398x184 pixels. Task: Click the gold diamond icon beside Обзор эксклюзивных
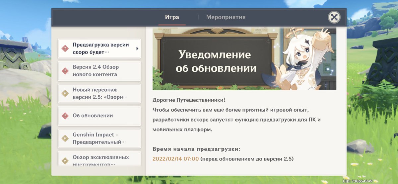click(65, 161)
